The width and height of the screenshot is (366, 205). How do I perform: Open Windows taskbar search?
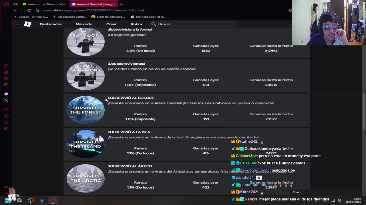tap(19, 200)
